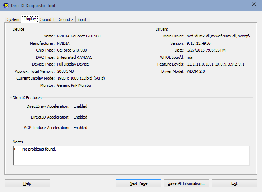Click the Feature Levels value list
The width and height of the screenshot is (262, 192).
click(215, 64)
